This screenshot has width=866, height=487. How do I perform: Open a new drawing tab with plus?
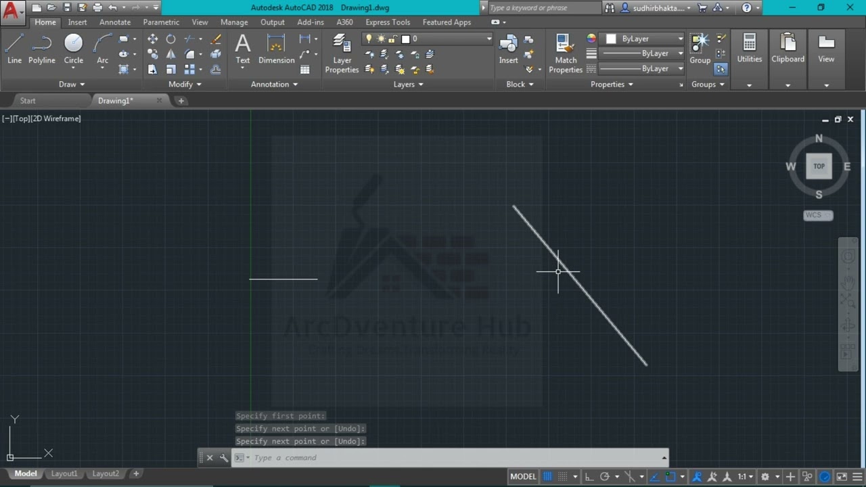[181, 101]
